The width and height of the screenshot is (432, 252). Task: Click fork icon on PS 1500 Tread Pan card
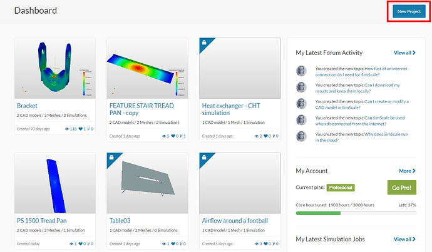pyautogui.click(x=89, y=244)
